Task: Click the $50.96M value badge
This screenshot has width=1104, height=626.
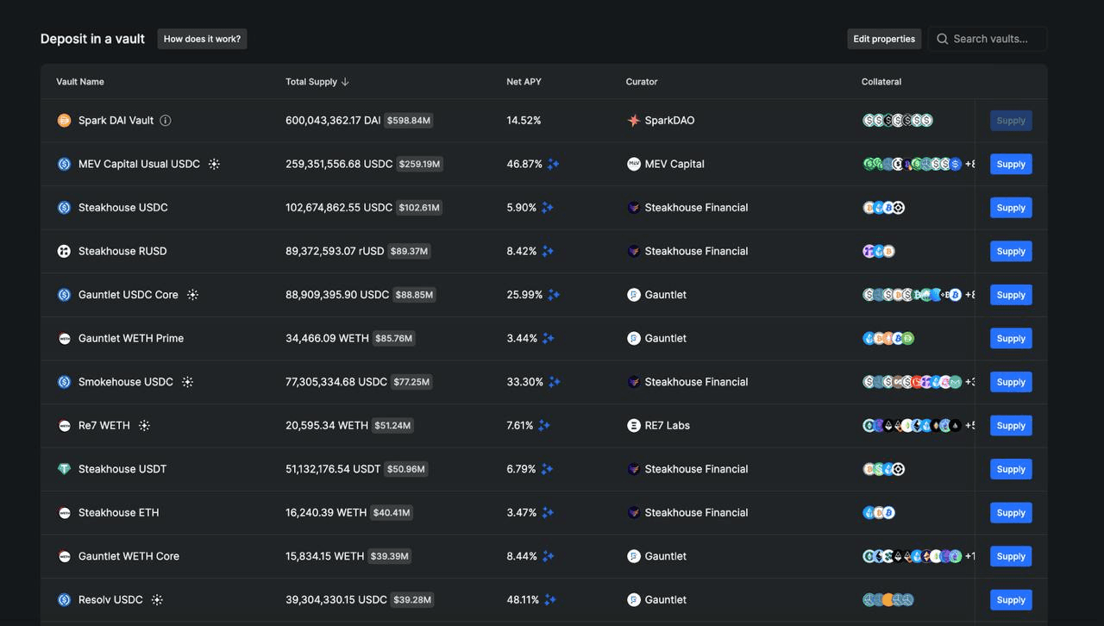Action: click(x=406, y=469)
